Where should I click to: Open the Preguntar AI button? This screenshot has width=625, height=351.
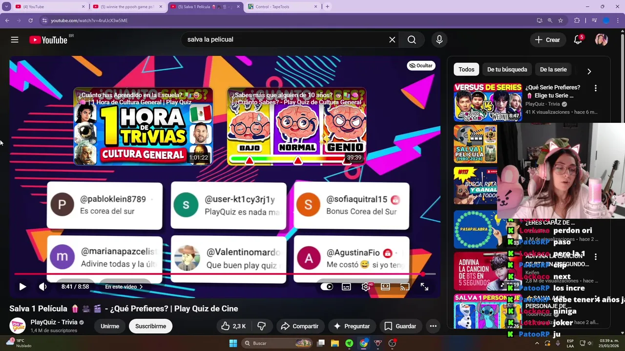click(352, 326)
